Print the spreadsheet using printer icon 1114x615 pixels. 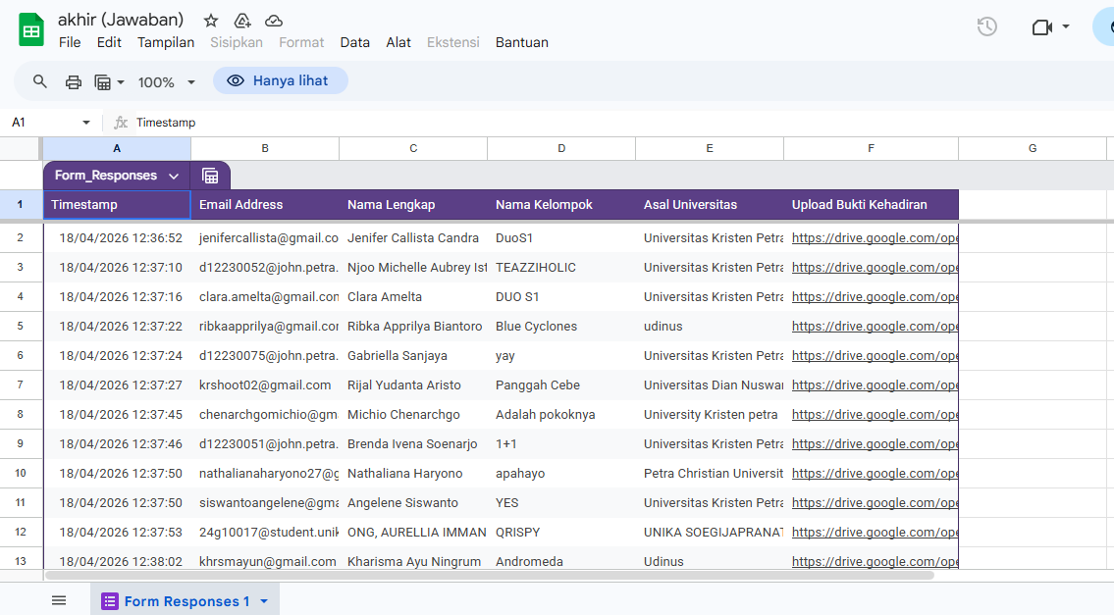[x=73, y=81]
